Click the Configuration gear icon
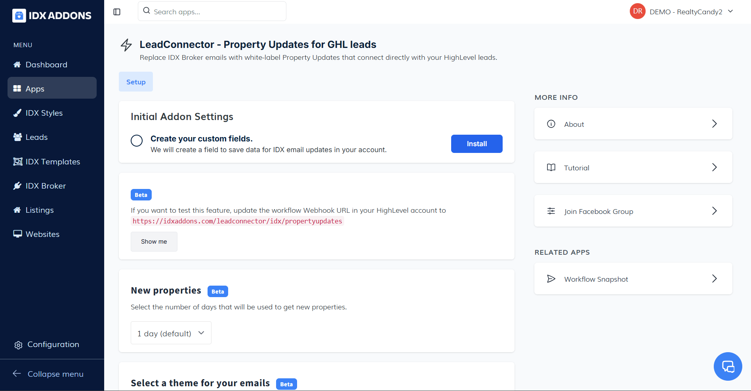The image size is (751, 391). [x=18, y=345]
